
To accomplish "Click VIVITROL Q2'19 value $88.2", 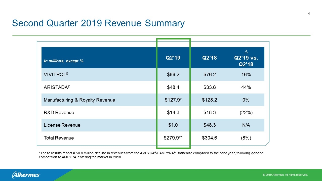I will (173, 75).
